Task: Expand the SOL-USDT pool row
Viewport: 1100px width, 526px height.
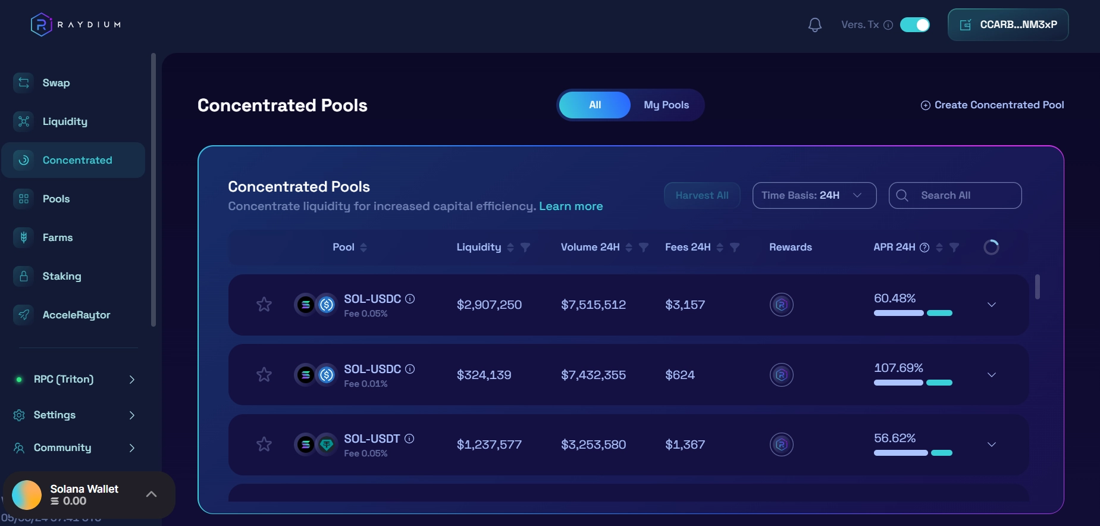Action: click(x=992, y=444)
